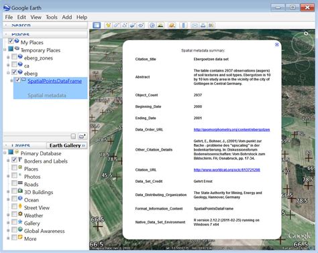Close the Spatial metadata balloon

click(x=277, y=45)
